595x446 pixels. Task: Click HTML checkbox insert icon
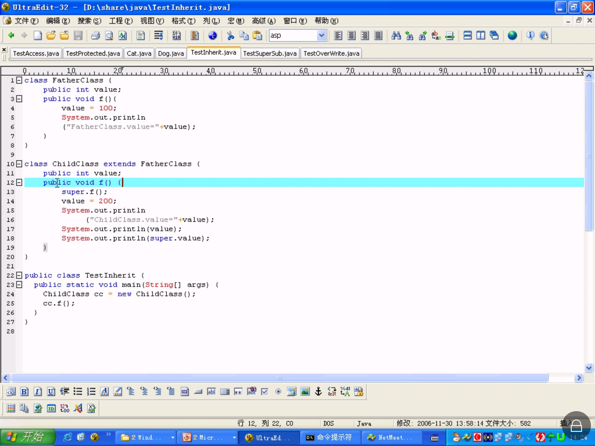265,392
